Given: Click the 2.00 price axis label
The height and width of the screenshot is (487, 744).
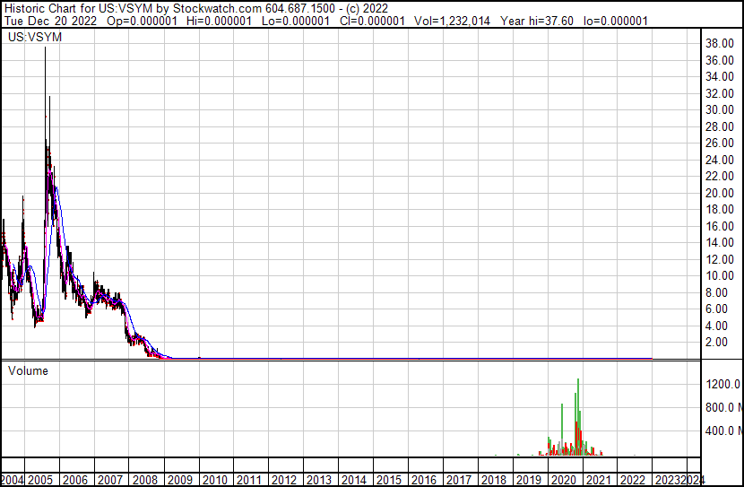Looking at the screenshot, I should click(x=722, y=342).
